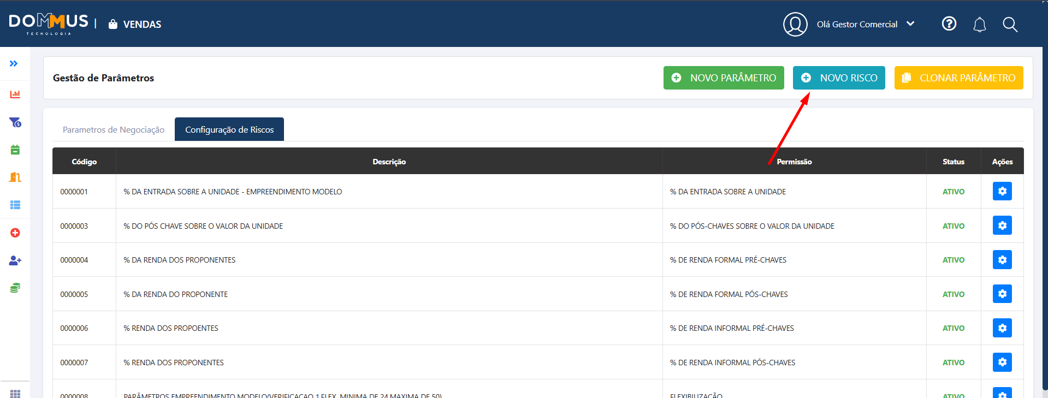Select the Configuração de Riscos tab
This screenshot has width=1048, height=398.
(229, 129)
